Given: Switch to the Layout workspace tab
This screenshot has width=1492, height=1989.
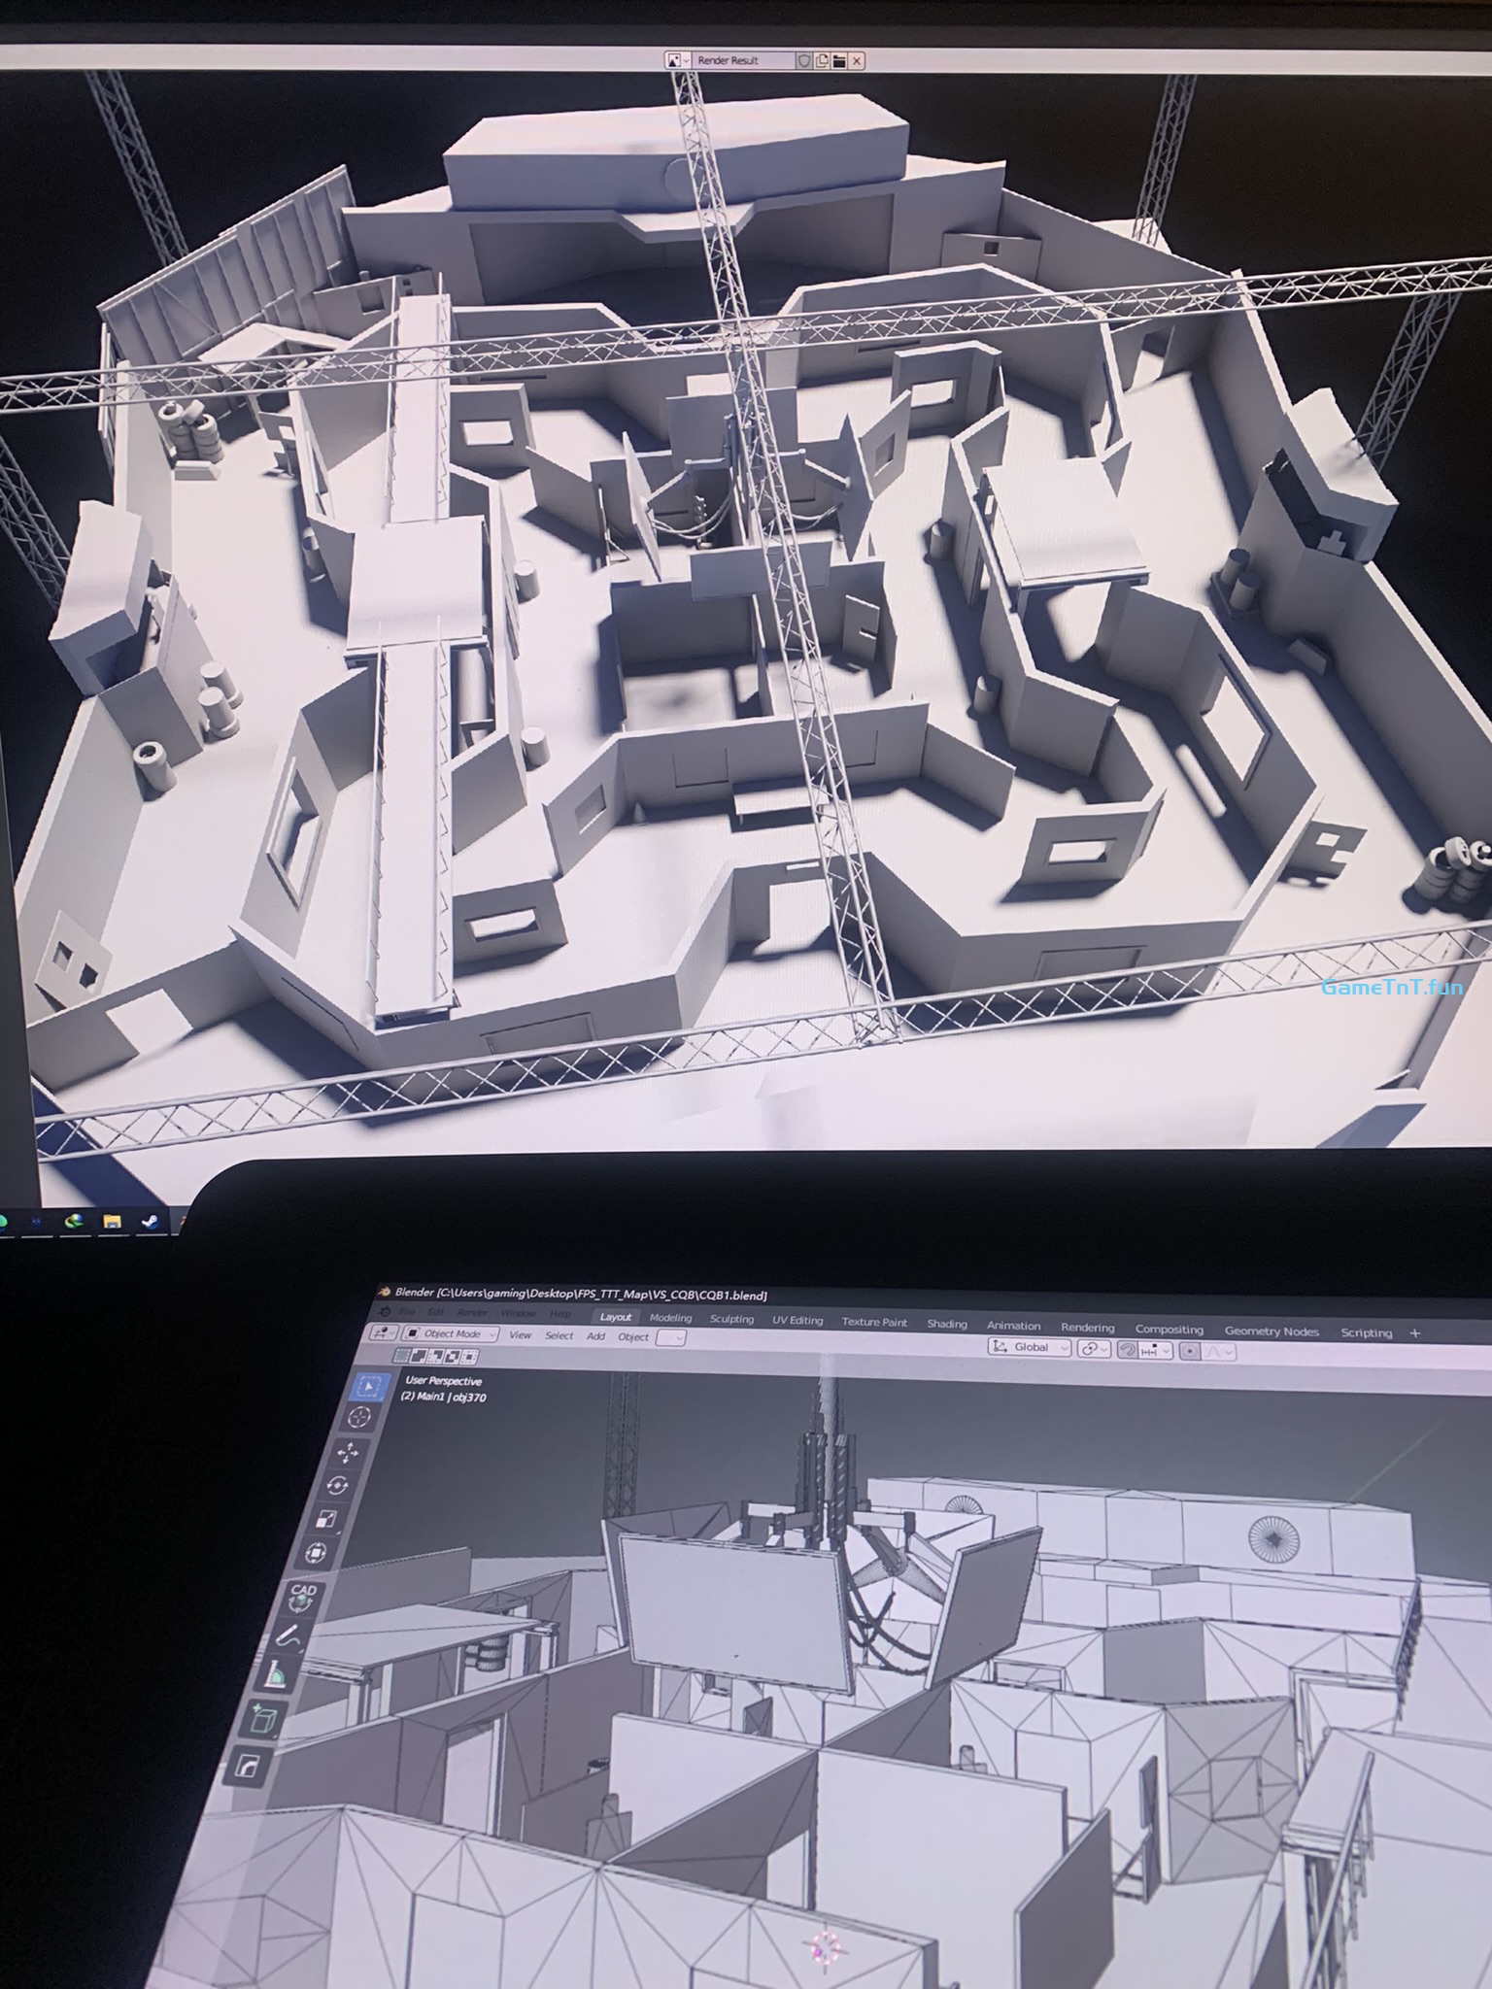Looking at the screenshot, I should coord(616,1317).
